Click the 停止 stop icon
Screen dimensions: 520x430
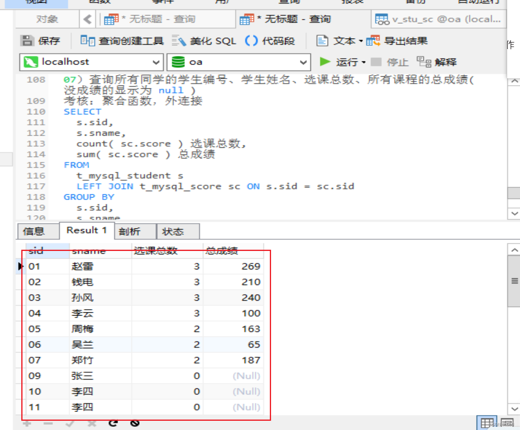(x=376, y=62)
